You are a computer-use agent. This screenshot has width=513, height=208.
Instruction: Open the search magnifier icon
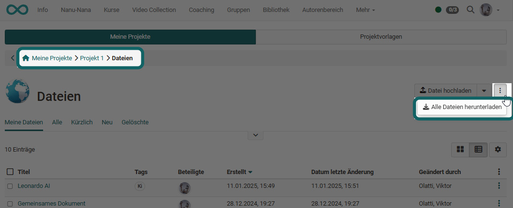tap(470, 10)
